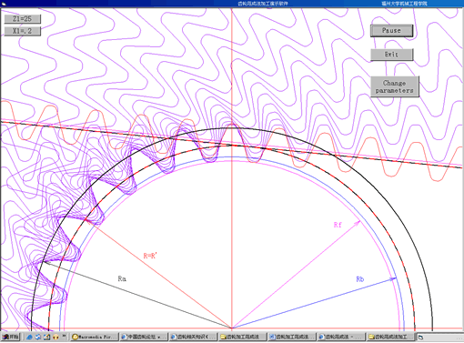Image resolution: width=464 pixels, height=343 pixels.
Task: Click the third quick launch desktop icon
Action: click(x=46, y=337)
